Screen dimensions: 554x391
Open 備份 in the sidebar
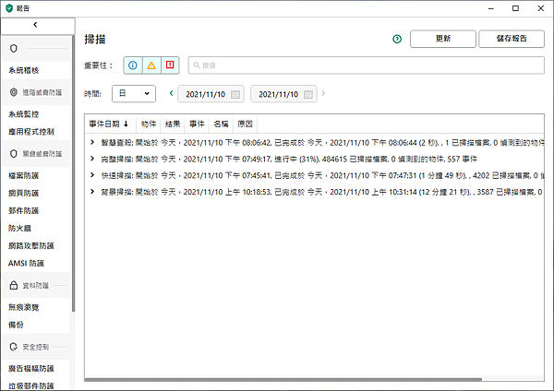[16, 325]
